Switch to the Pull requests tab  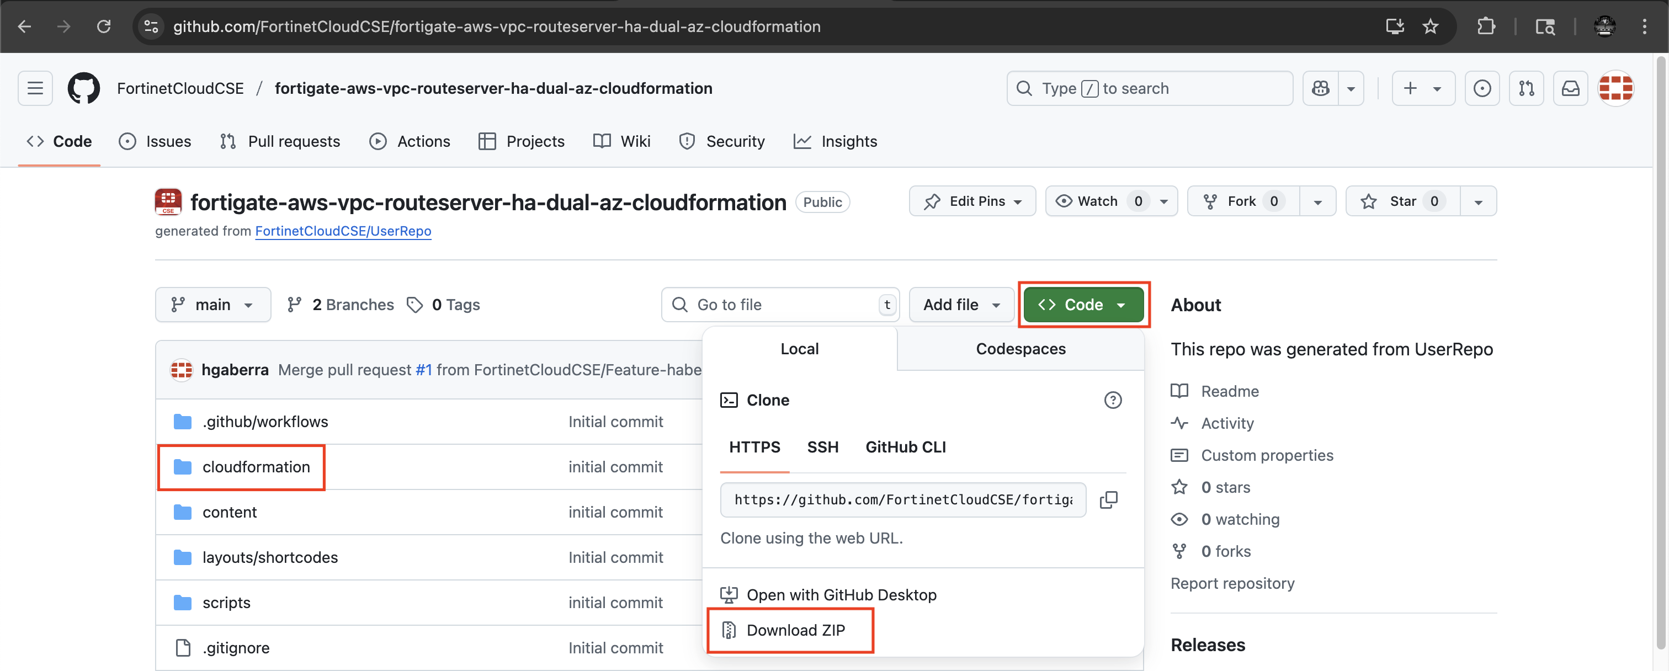[x=280, y=141]
